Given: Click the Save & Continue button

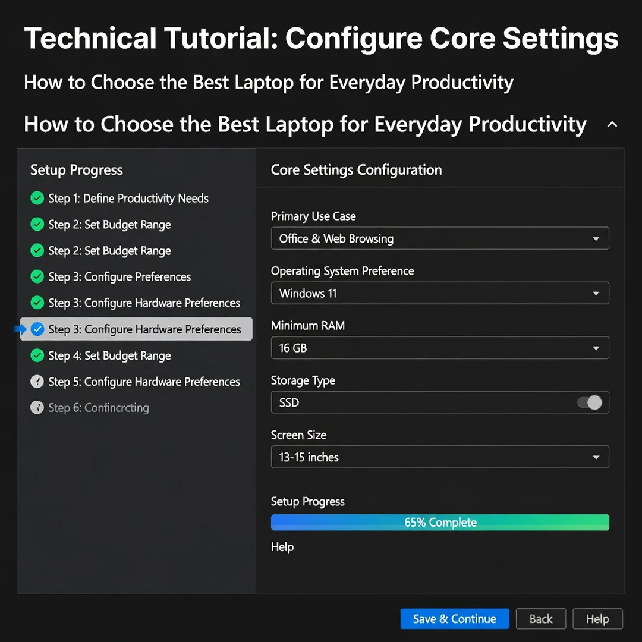Looking at the screenshot, I should click(x=455, y=619).
